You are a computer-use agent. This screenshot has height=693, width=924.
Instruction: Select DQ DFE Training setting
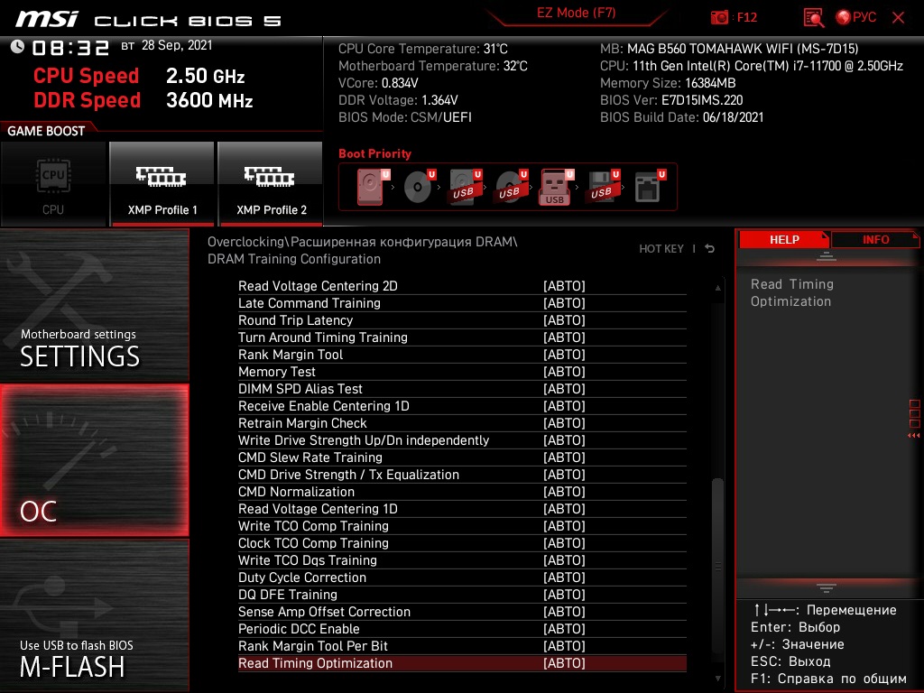(462, 594)
